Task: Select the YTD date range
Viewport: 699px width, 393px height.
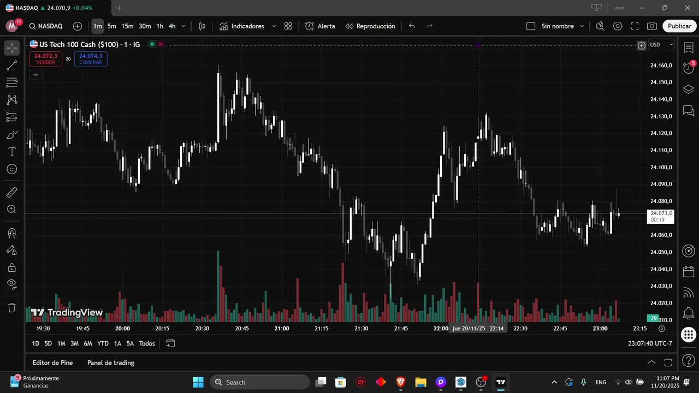Action: pos(103,343)
